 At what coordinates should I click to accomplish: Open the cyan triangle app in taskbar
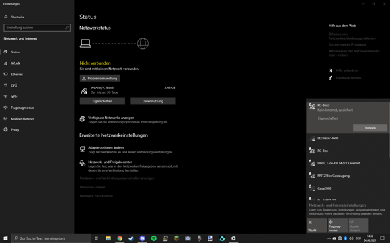tap(222, 238)
